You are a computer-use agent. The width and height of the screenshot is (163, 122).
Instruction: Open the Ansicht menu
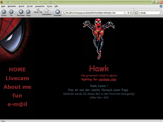pos(21,6)
